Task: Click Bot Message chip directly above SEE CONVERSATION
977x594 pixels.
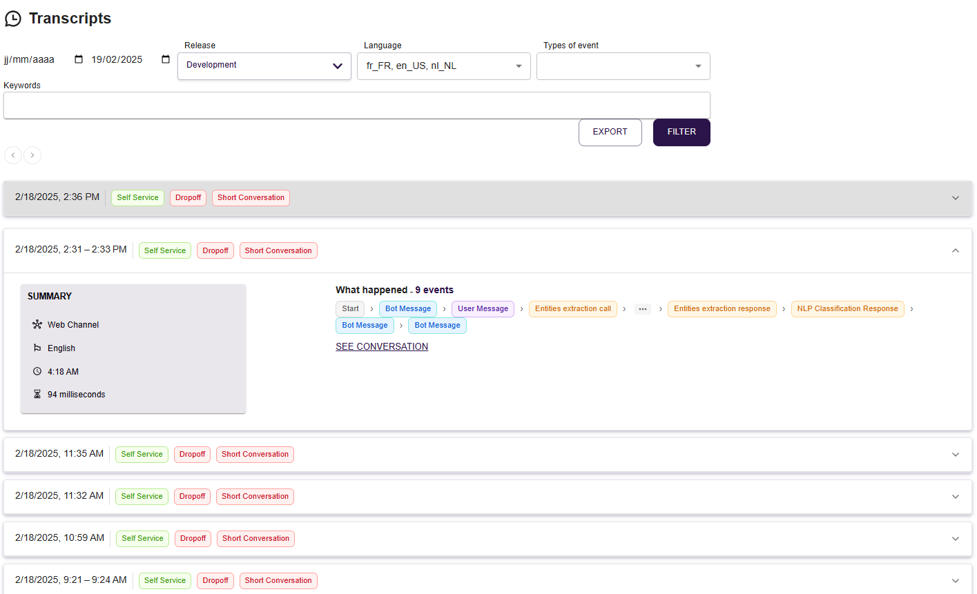Action: pyautogui.click(x=365, y=326)
